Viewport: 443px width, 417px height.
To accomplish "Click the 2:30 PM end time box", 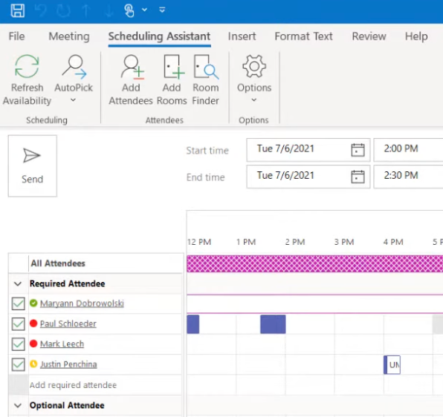I will (x=408, y=176).
